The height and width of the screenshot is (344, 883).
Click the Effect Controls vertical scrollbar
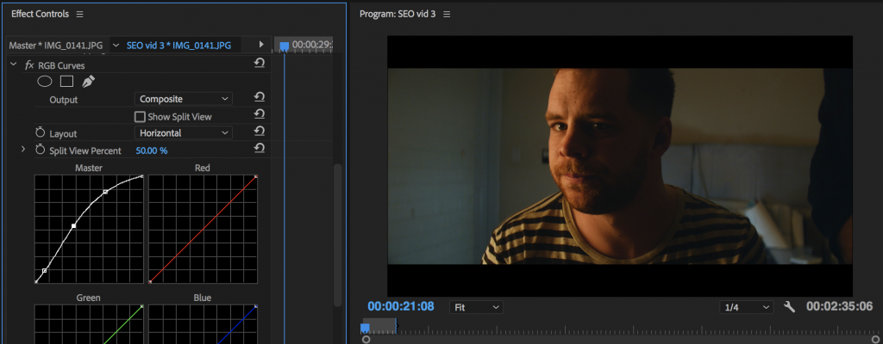point(338,235)
